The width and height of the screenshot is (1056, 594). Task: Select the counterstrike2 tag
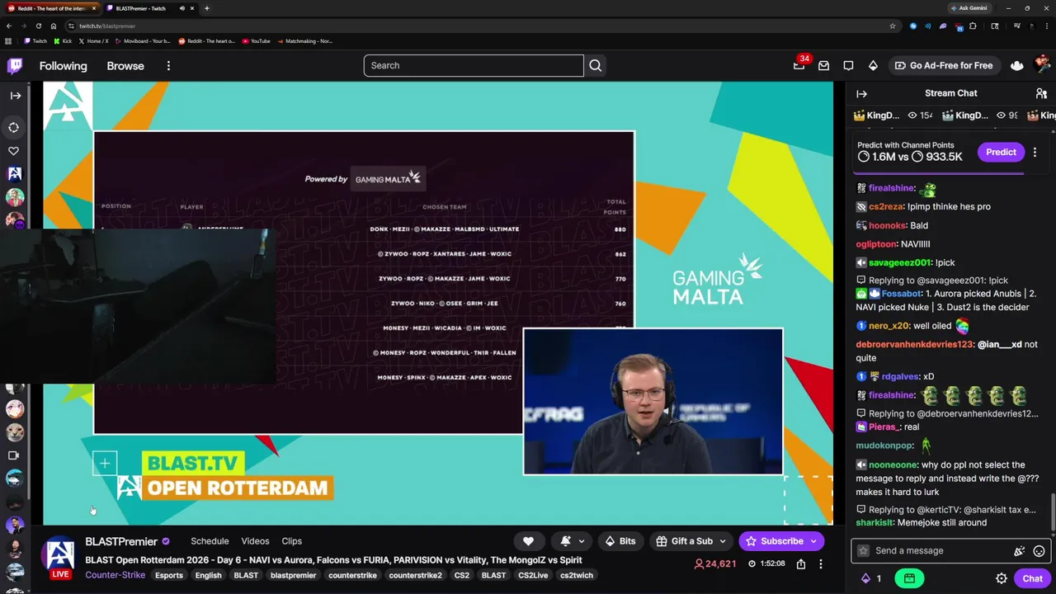point(415,575)
